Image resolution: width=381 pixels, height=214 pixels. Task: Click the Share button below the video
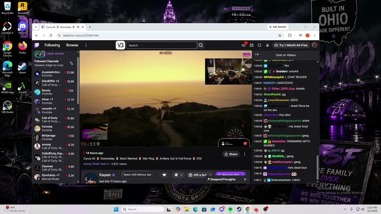pos(231,154)
